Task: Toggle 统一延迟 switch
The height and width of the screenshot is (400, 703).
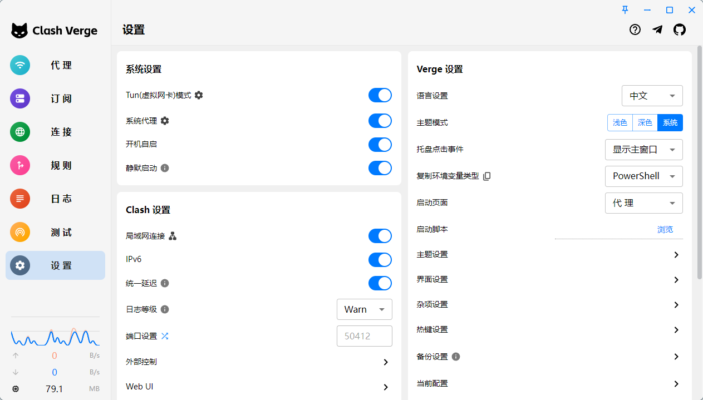Action: pos(380,283)
